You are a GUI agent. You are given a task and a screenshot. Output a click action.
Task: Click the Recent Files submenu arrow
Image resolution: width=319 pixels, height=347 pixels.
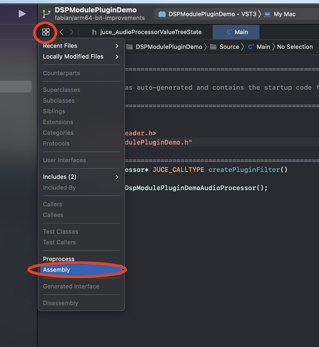coord(117,46)
